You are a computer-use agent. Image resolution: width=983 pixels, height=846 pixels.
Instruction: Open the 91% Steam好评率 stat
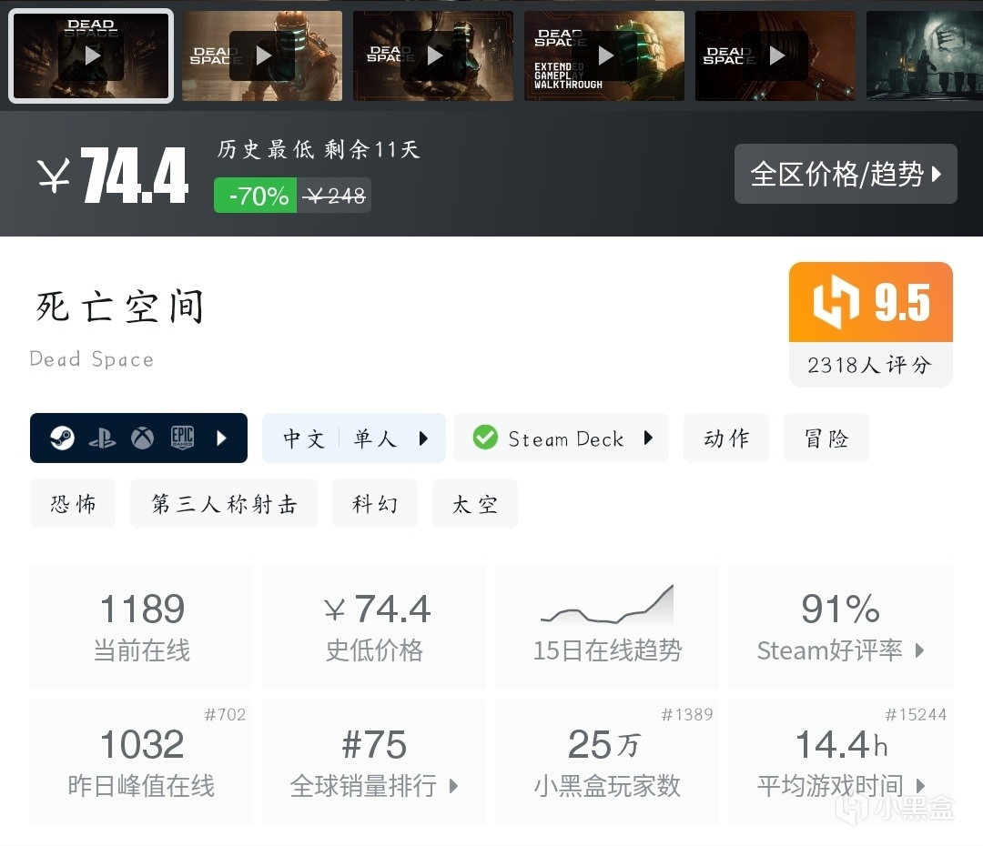[841, 627]
